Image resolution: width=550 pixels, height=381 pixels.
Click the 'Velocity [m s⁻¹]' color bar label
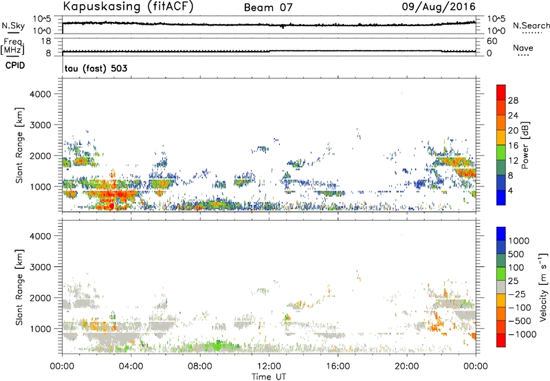[x=543, y=287]
